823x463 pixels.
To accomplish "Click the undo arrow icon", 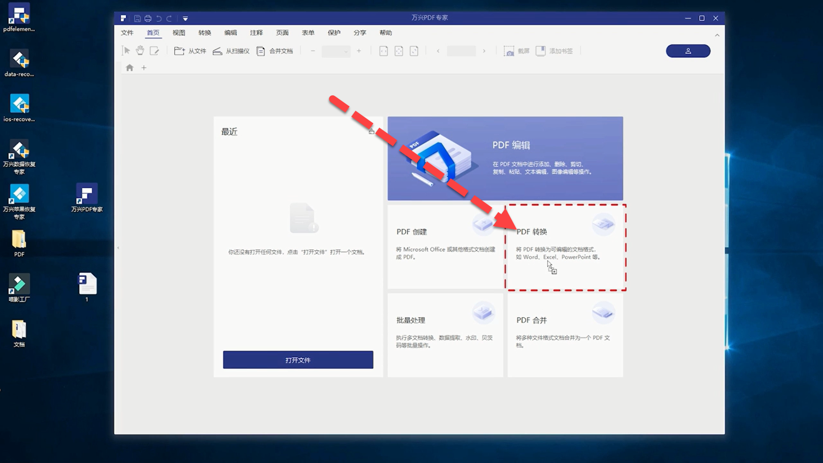I will (159, 18).
